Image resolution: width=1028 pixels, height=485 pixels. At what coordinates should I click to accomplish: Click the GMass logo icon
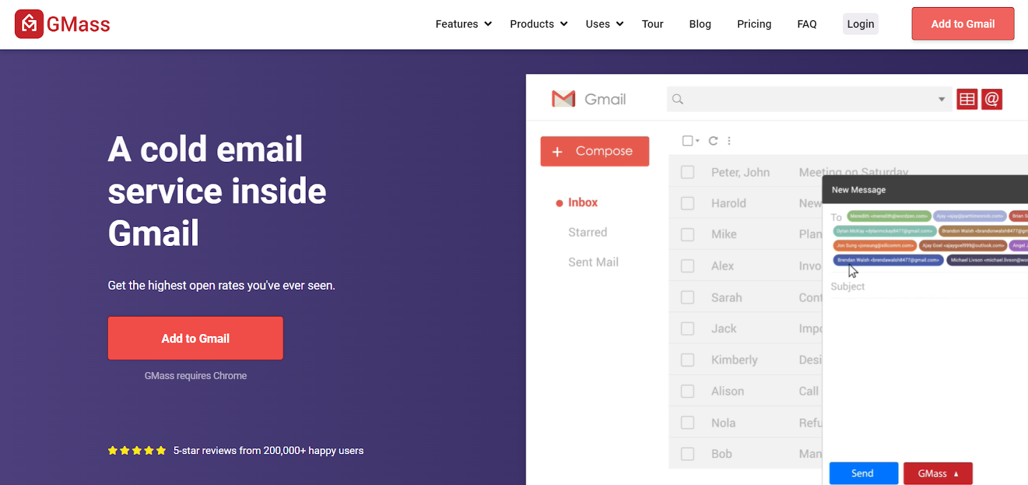point(29,24)
